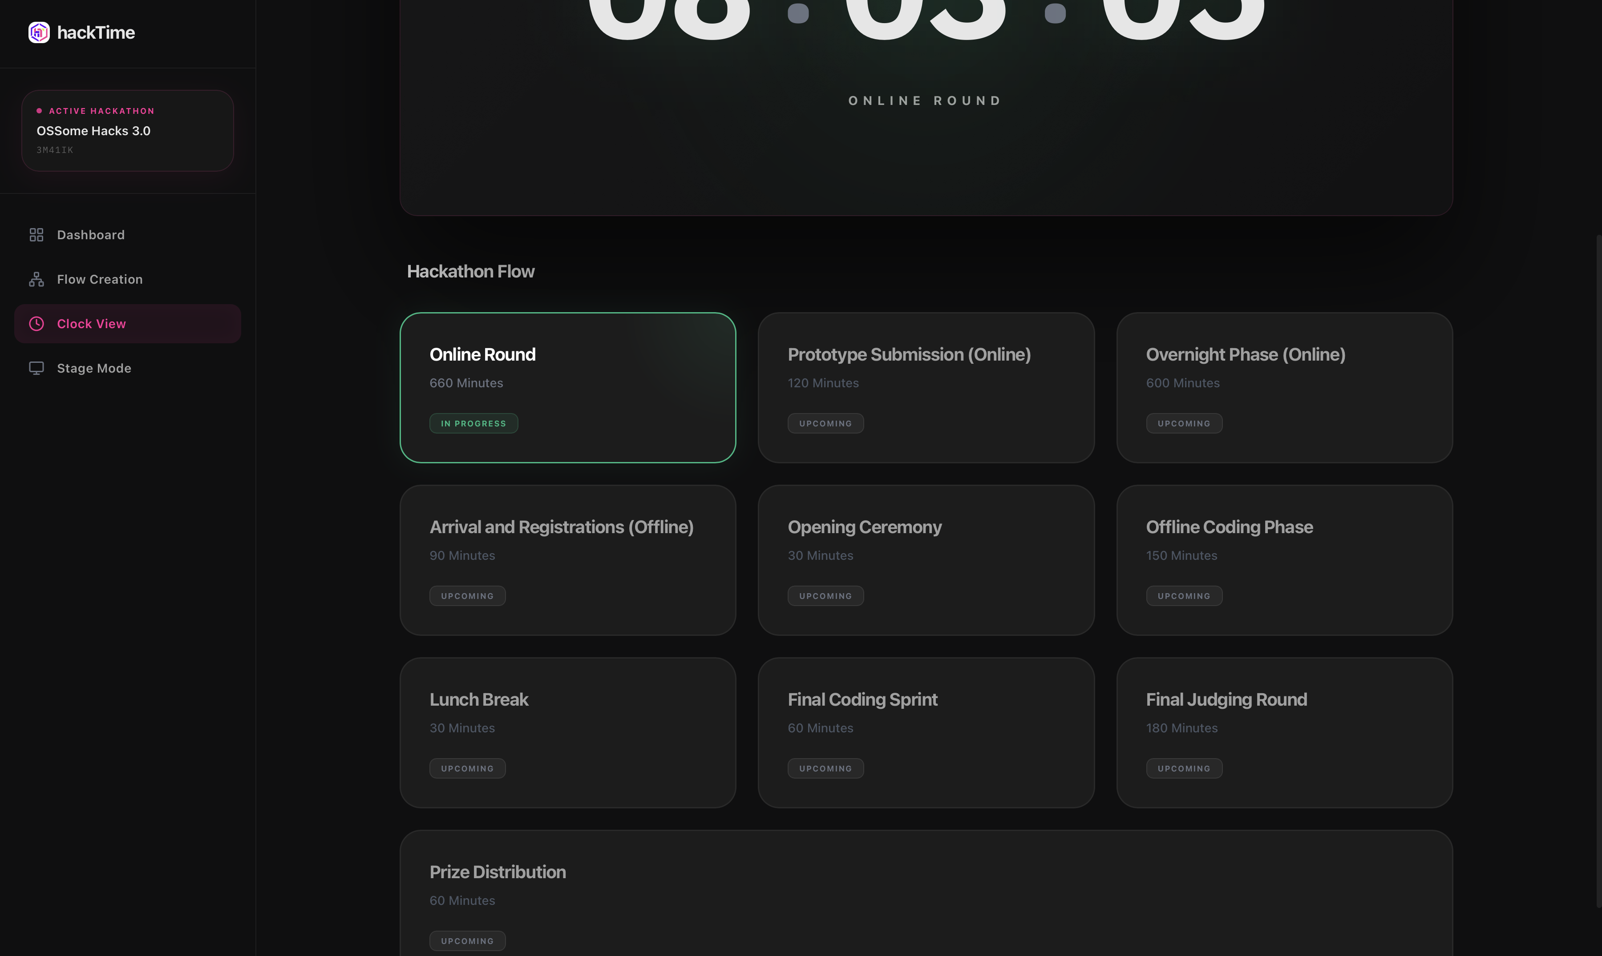Click the hackTime logo icon
The image size is (1602, 956).
[38, 32]
